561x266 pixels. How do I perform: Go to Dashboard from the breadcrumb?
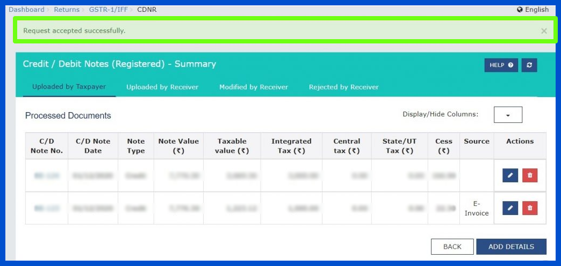pos(26,10)
